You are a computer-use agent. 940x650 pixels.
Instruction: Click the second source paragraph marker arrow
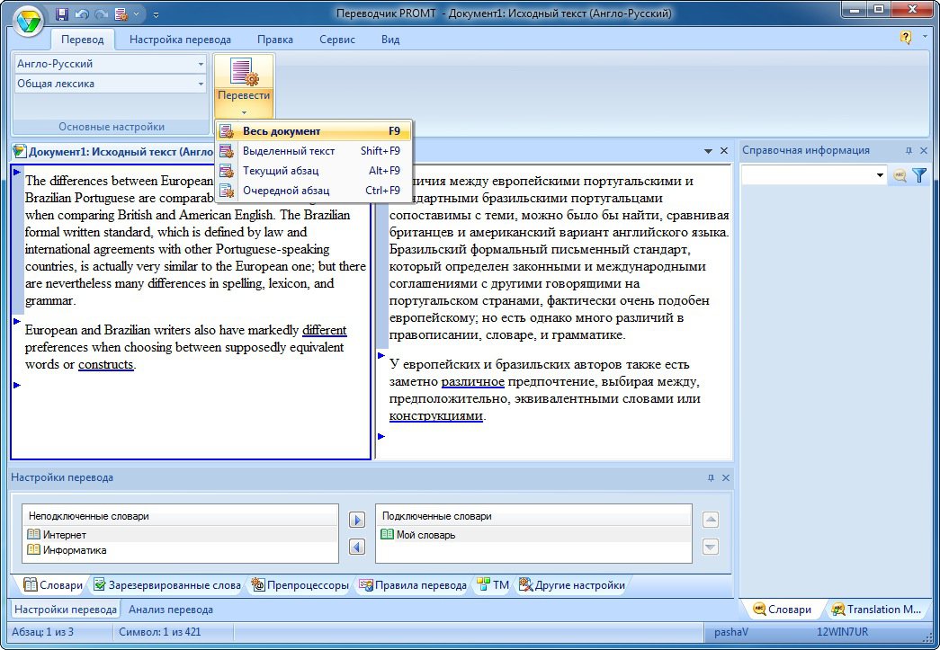17,322
